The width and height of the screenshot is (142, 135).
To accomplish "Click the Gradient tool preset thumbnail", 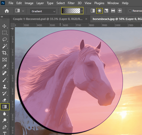I will (x=17, y=11).
